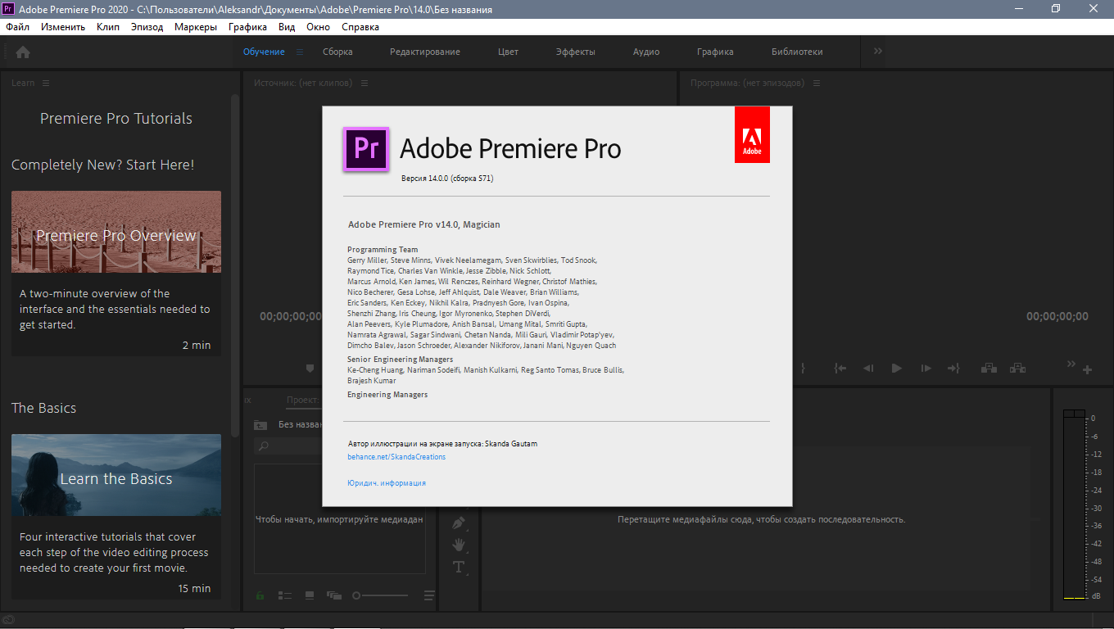Click the Extract button icon
Viewport: 1114px width, 629px height.
point(1017,369)
